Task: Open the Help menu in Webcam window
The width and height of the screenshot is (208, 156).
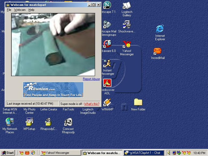Action: tap(32, 10)
